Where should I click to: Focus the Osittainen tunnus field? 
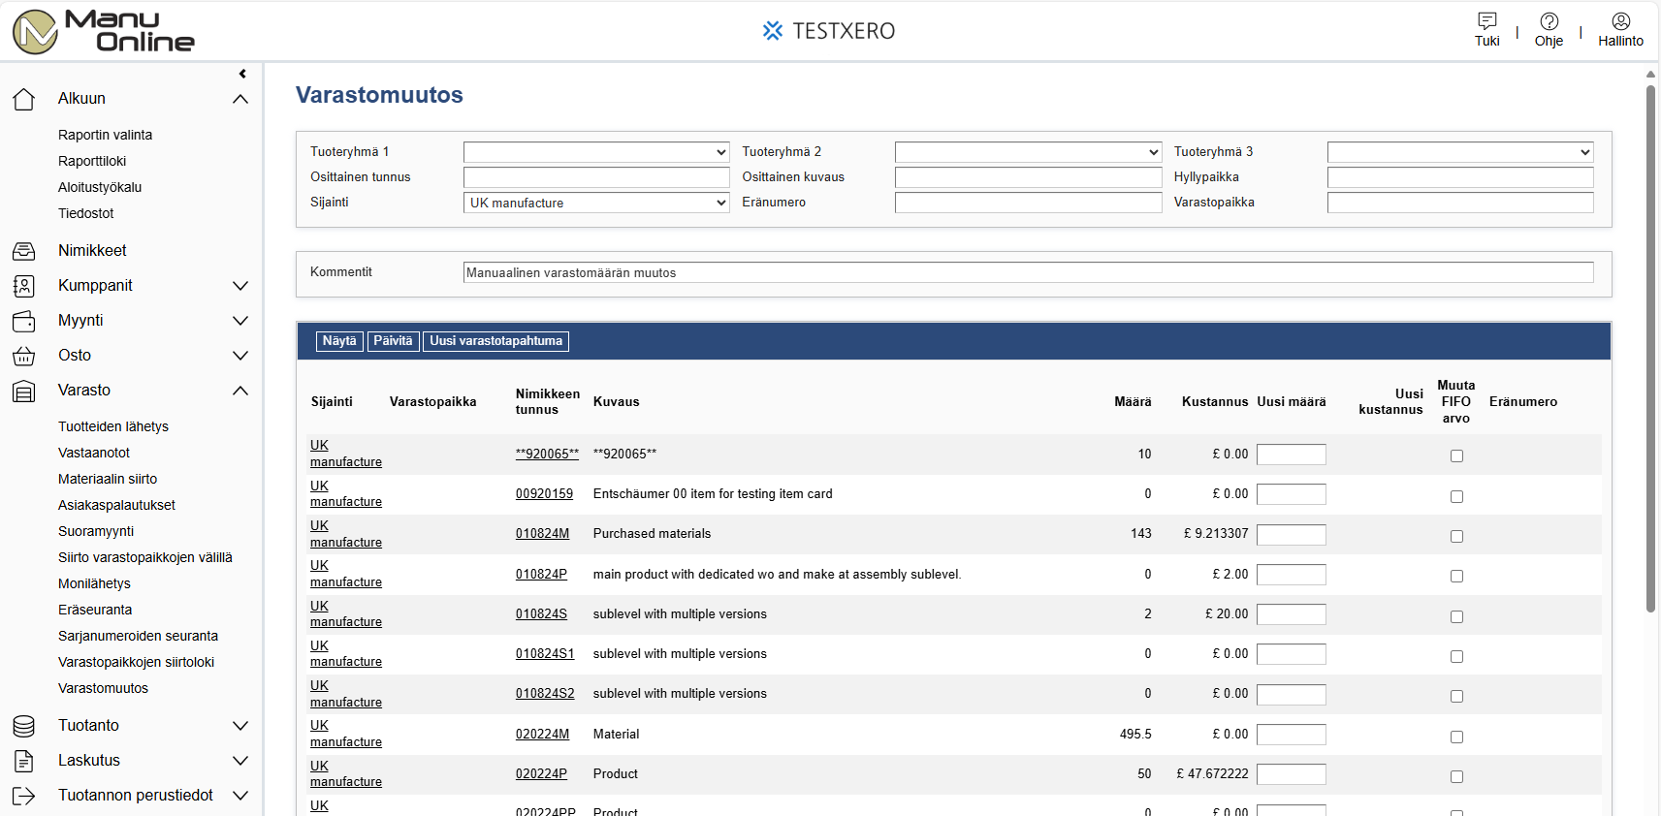click(x=596, y=177)
